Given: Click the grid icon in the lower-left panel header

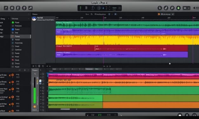Looking at the screenshot, I should (x=25, y=70).
